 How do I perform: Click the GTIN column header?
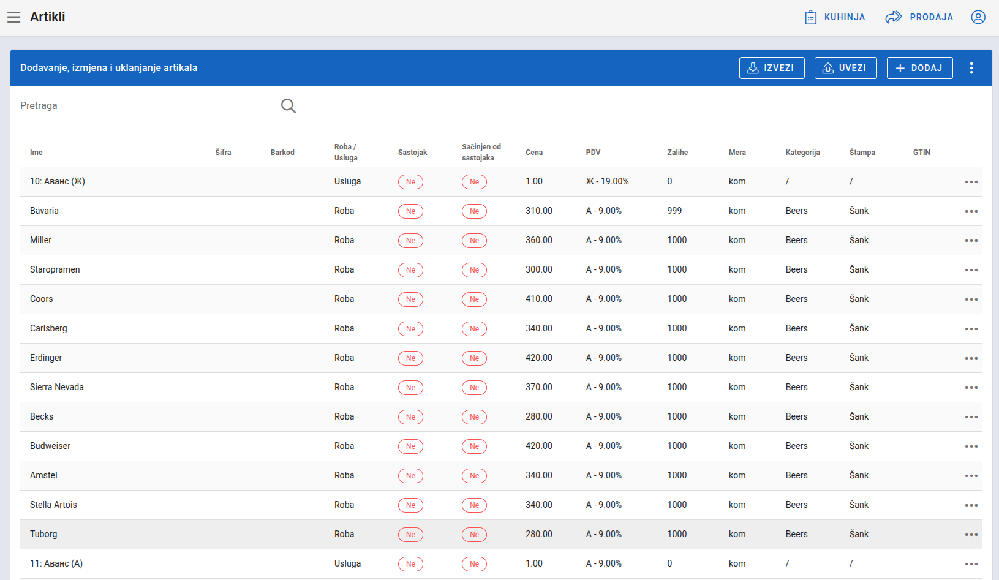pos(921,153)
